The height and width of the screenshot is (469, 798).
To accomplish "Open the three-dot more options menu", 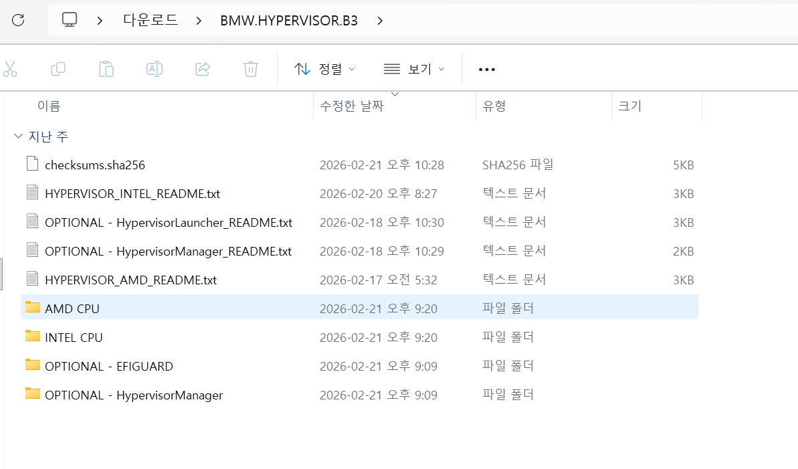I will click(x=487, y=70).
